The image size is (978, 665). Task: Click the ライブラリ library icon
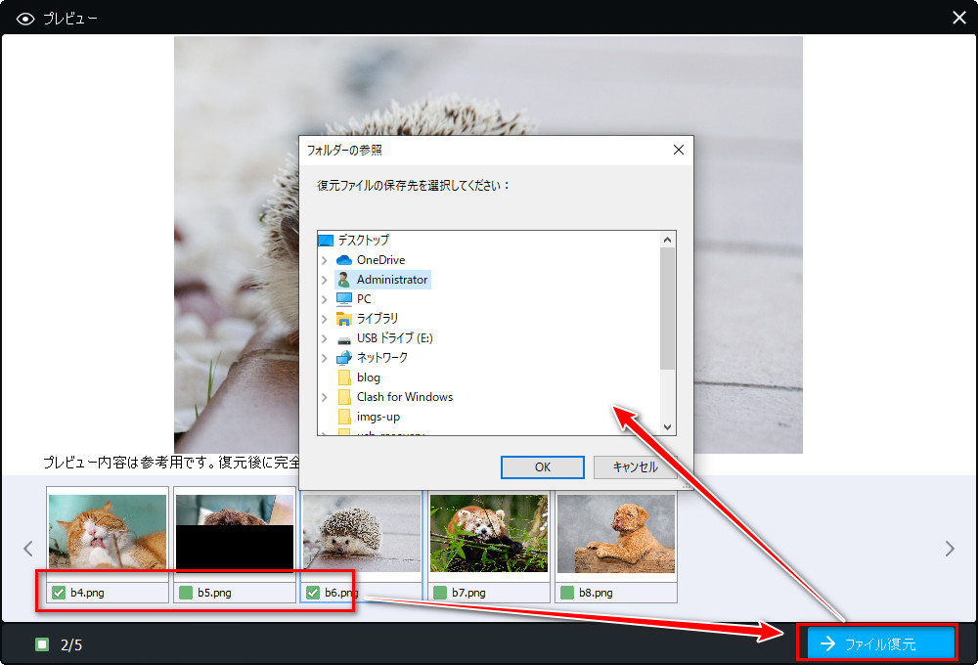coord(343,319)
